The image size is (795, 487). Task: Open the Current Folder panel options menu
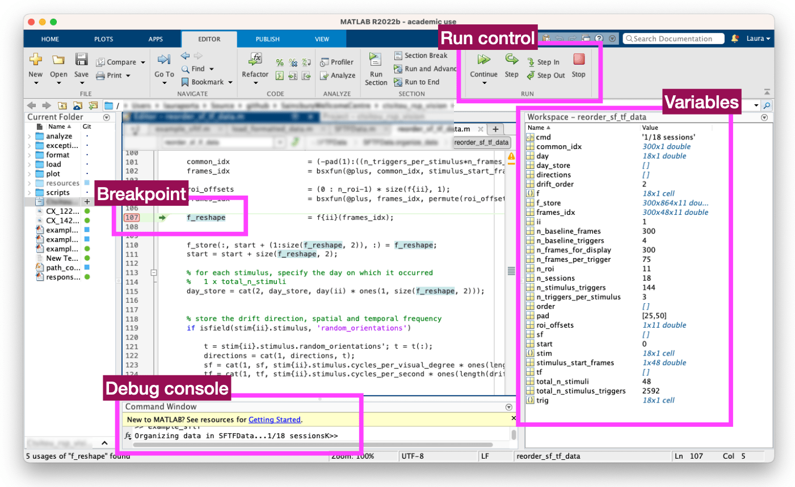point(106,117)
